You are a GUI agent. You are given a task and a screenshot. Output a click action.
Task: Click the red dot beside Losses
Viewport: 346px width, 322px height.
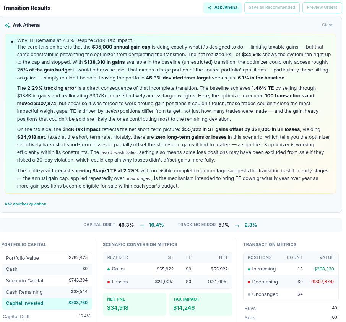pos(109,282)
